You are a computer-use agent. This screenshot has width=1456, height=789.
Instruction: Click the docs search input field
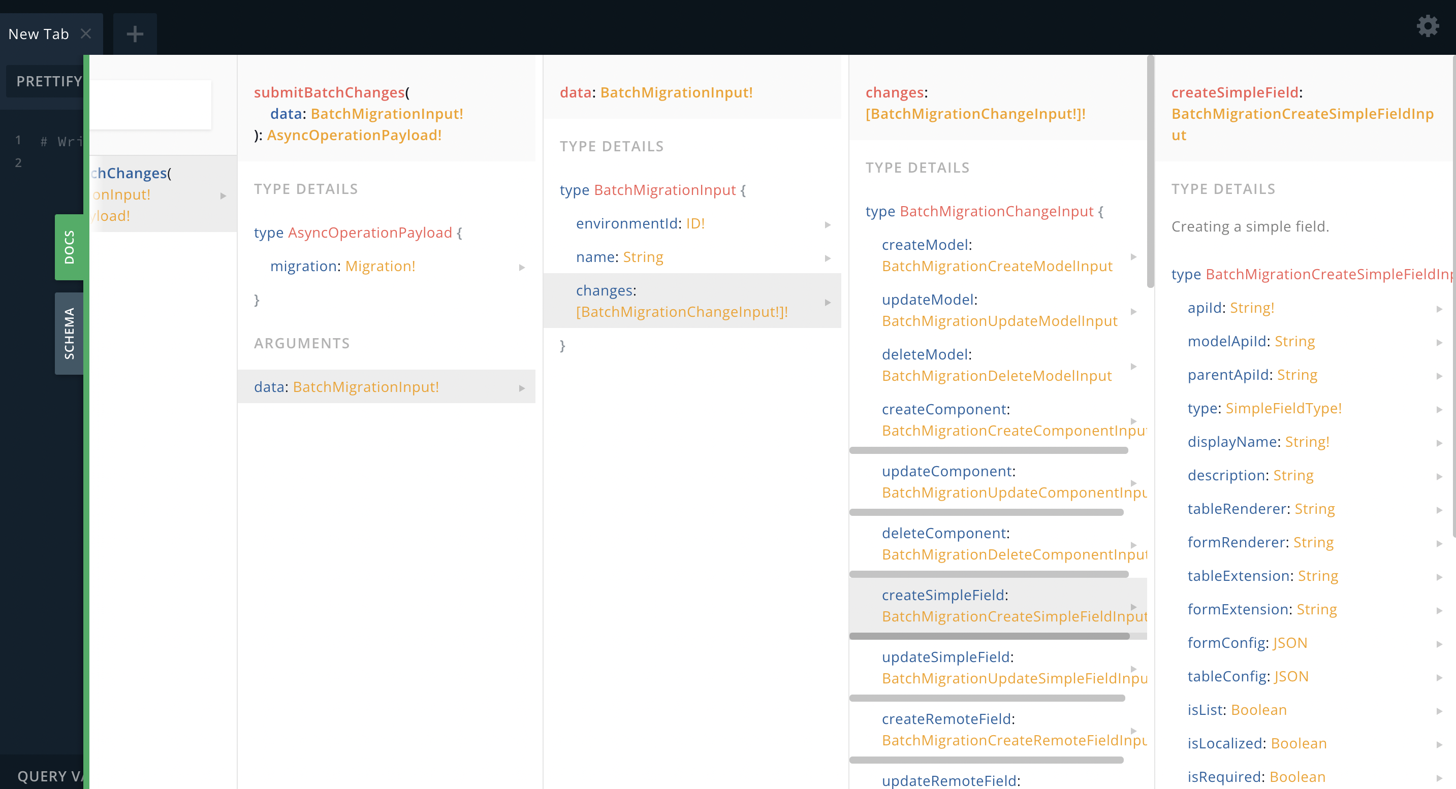click(x=150, y=105)
